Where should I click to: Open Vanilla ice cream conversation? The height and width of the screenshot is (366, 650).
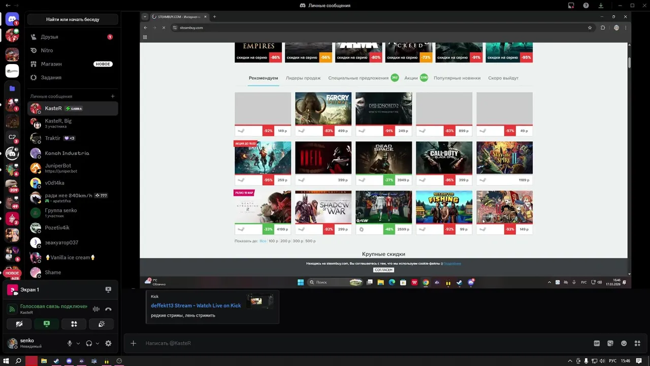click(73, 257)
